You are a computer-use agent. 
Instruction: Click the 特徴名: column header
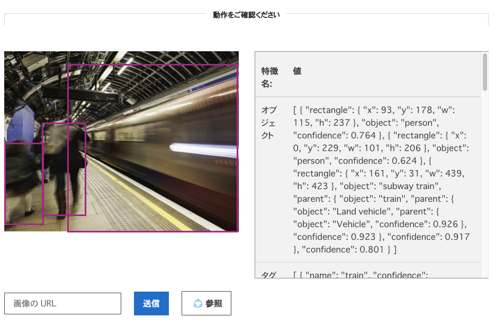269,77
